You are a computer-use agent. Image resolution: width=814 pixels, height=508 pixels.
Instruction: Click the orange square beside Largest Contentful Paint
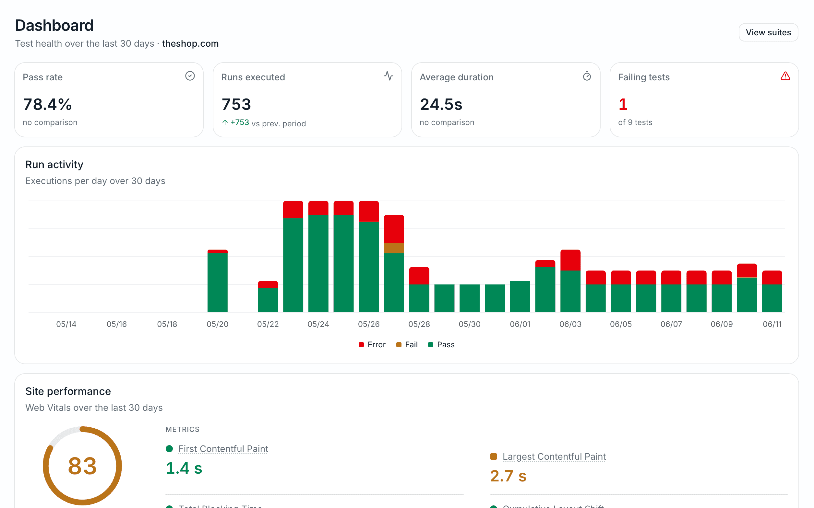click(x=494, y=456)
